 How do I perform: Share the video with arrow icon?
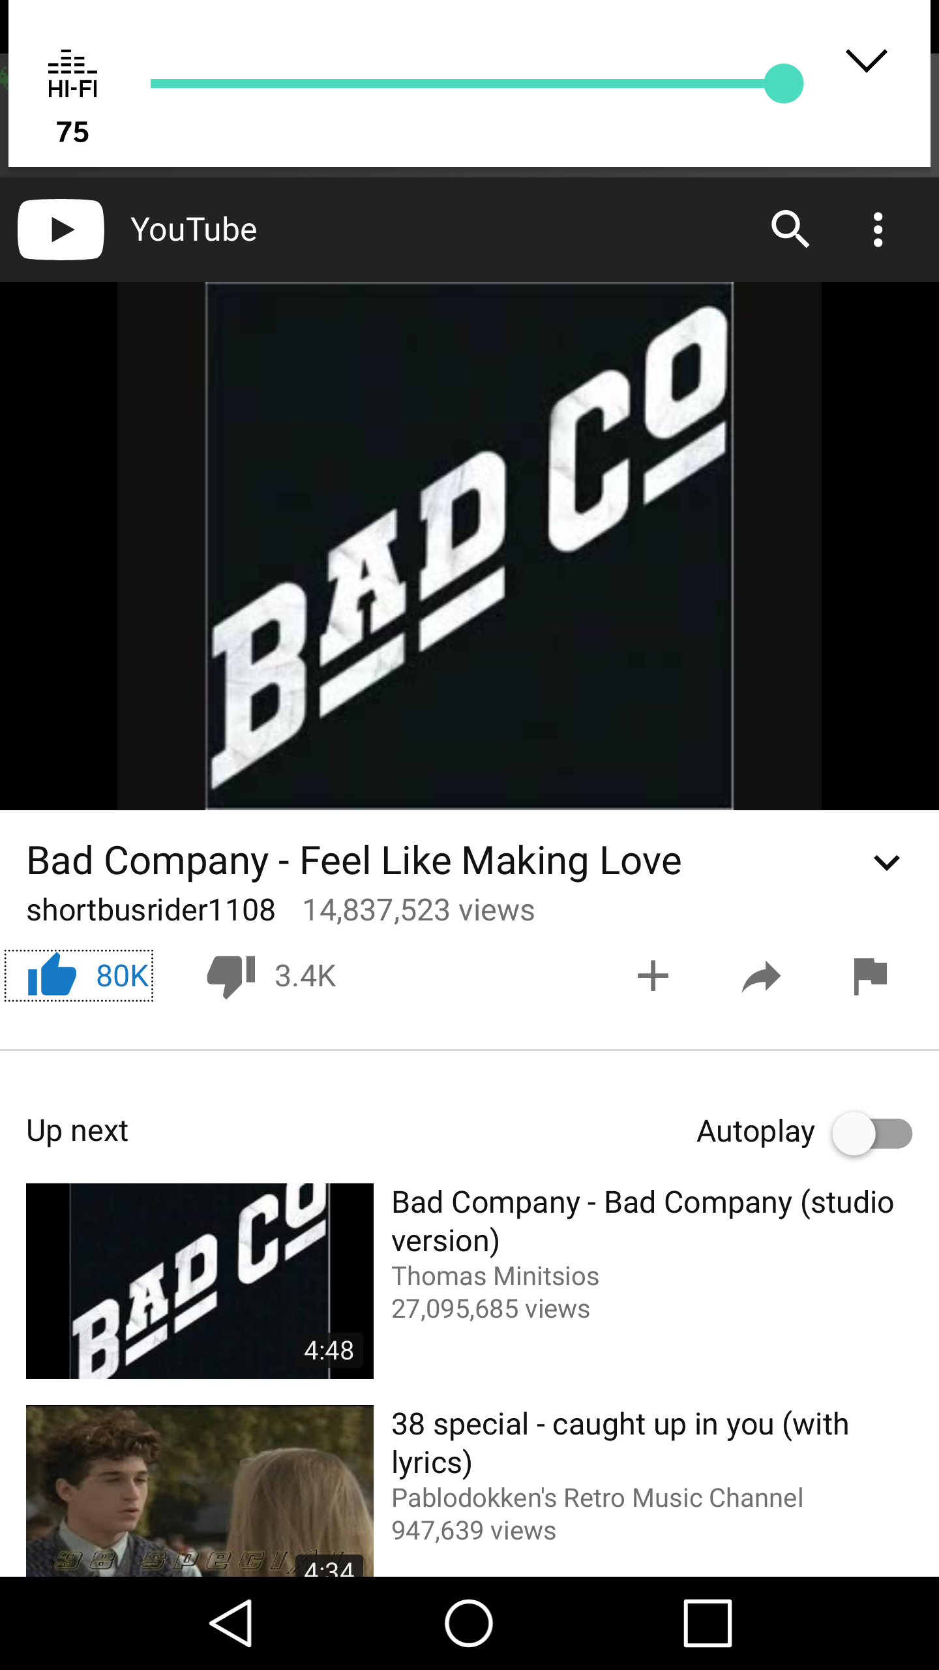coord(761,977)
